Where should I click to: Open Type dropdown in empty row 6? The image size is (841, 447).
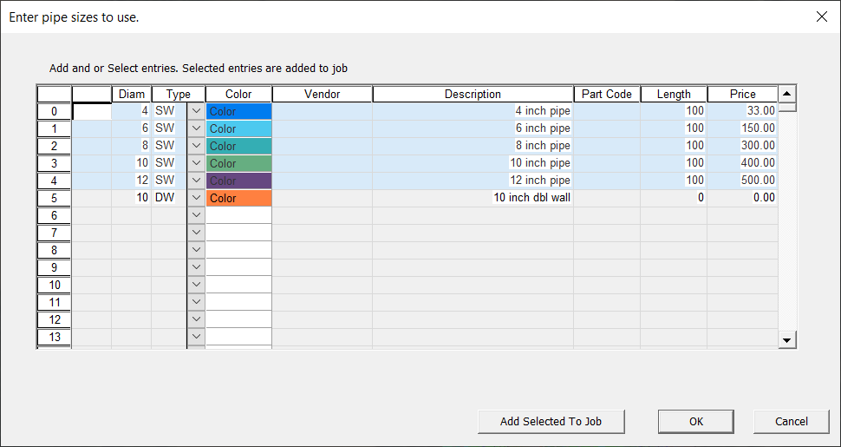[x=196, y=215]
